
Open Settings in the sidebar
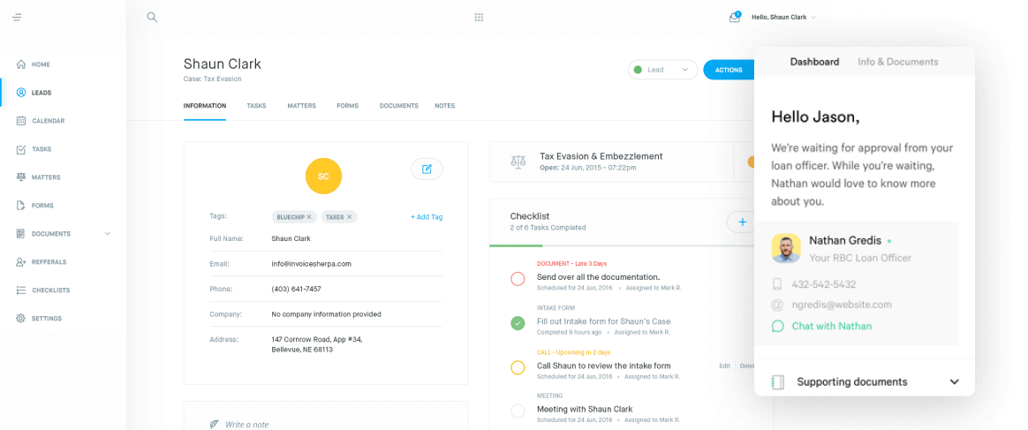tap(46, 318)
